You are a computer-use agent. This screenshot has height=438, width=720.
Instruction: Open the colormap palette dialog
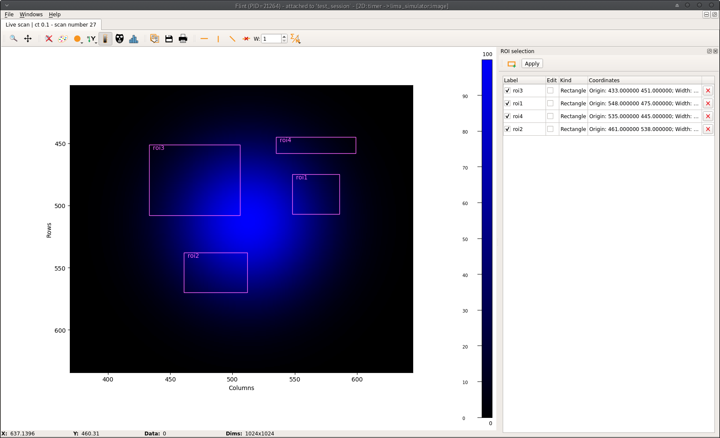63,39
